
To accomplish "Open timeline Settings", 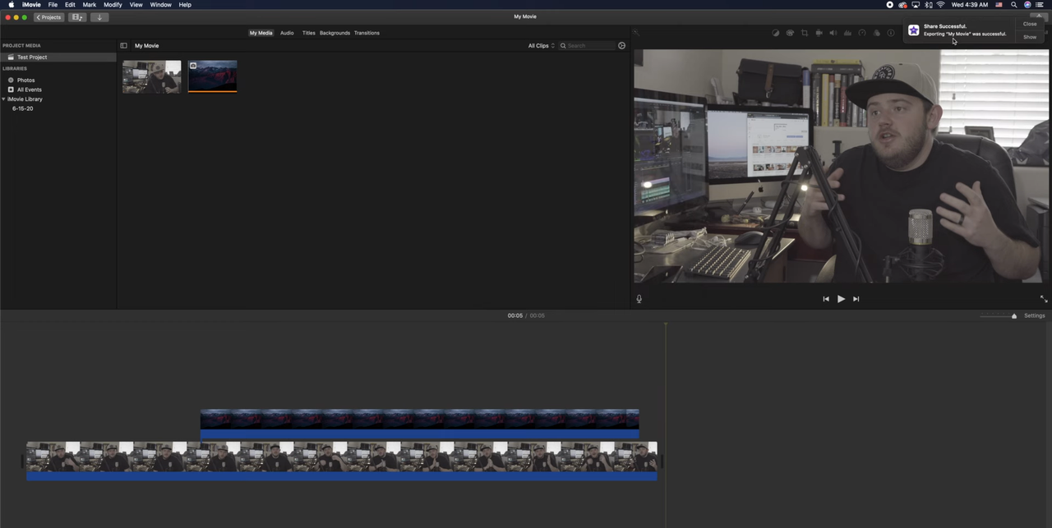I will [1034, 316].
